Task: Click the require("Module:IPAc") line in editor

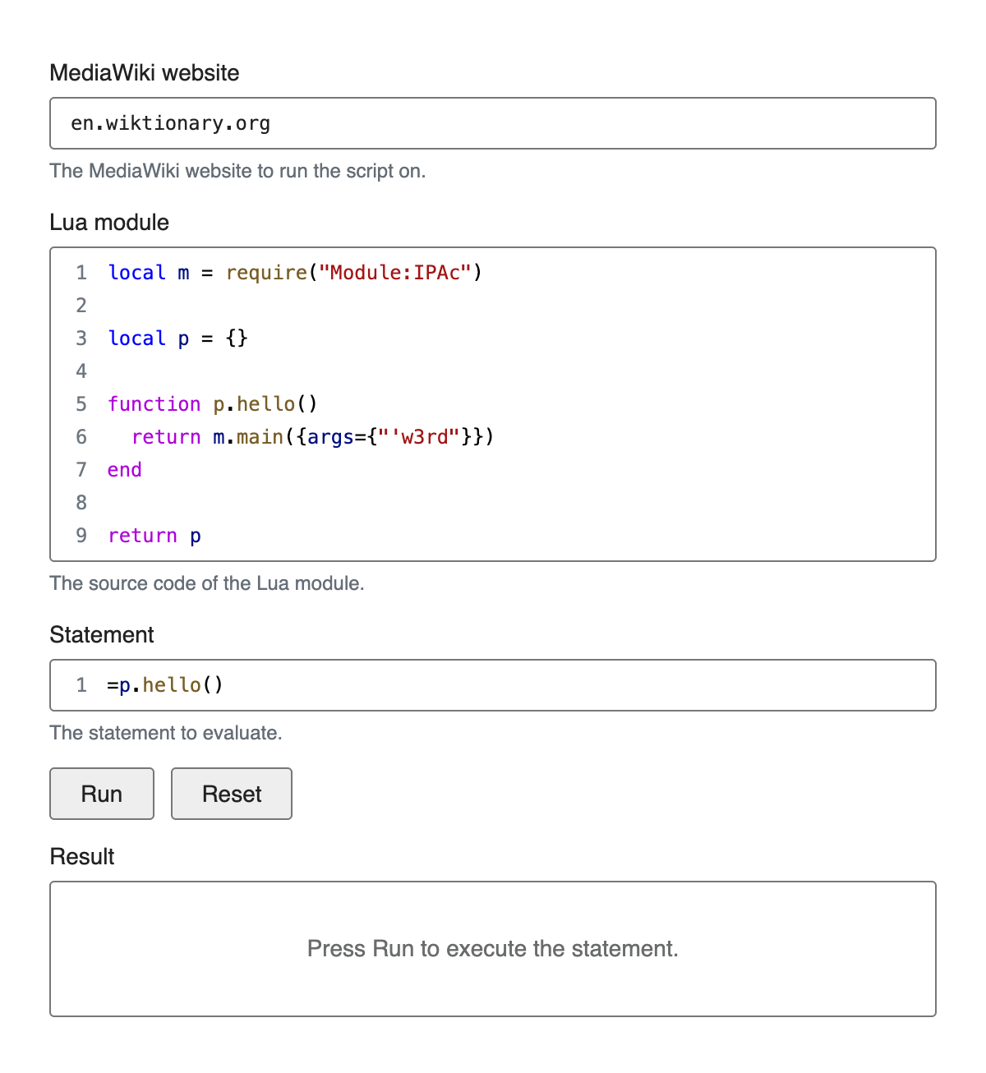Action: [x=295, y=273]
